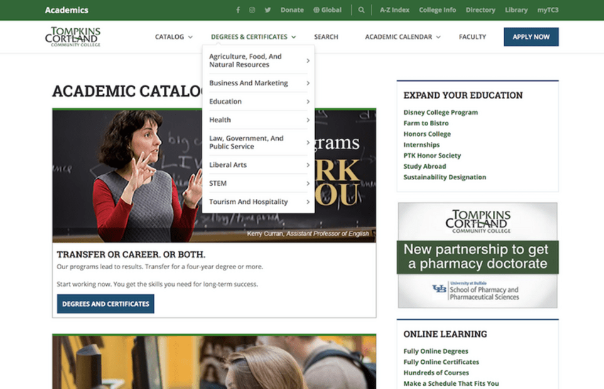Select Tourism And Hospitality menu entry
The width and height of the screenshot is (604, 389).
259,201
